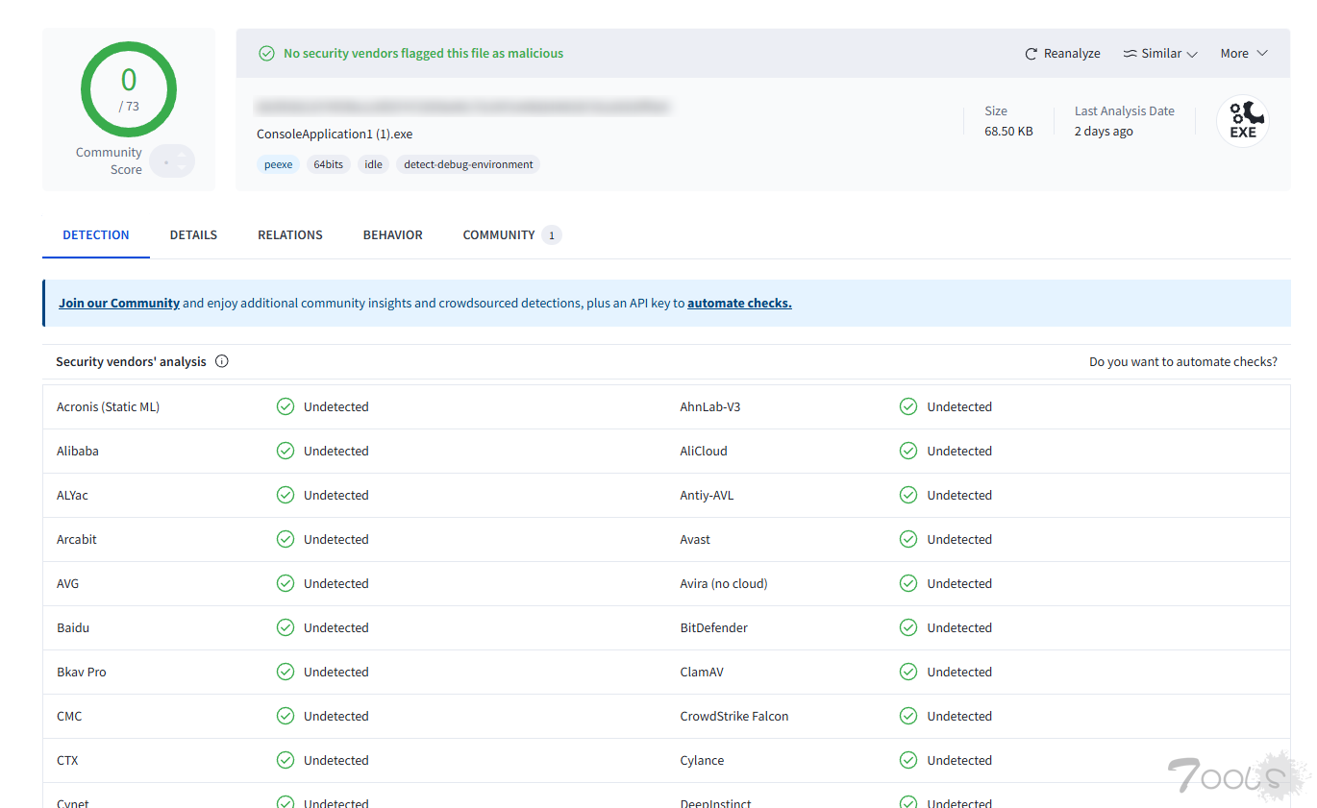Click the detection score circle 0/73

coord(129,89)
